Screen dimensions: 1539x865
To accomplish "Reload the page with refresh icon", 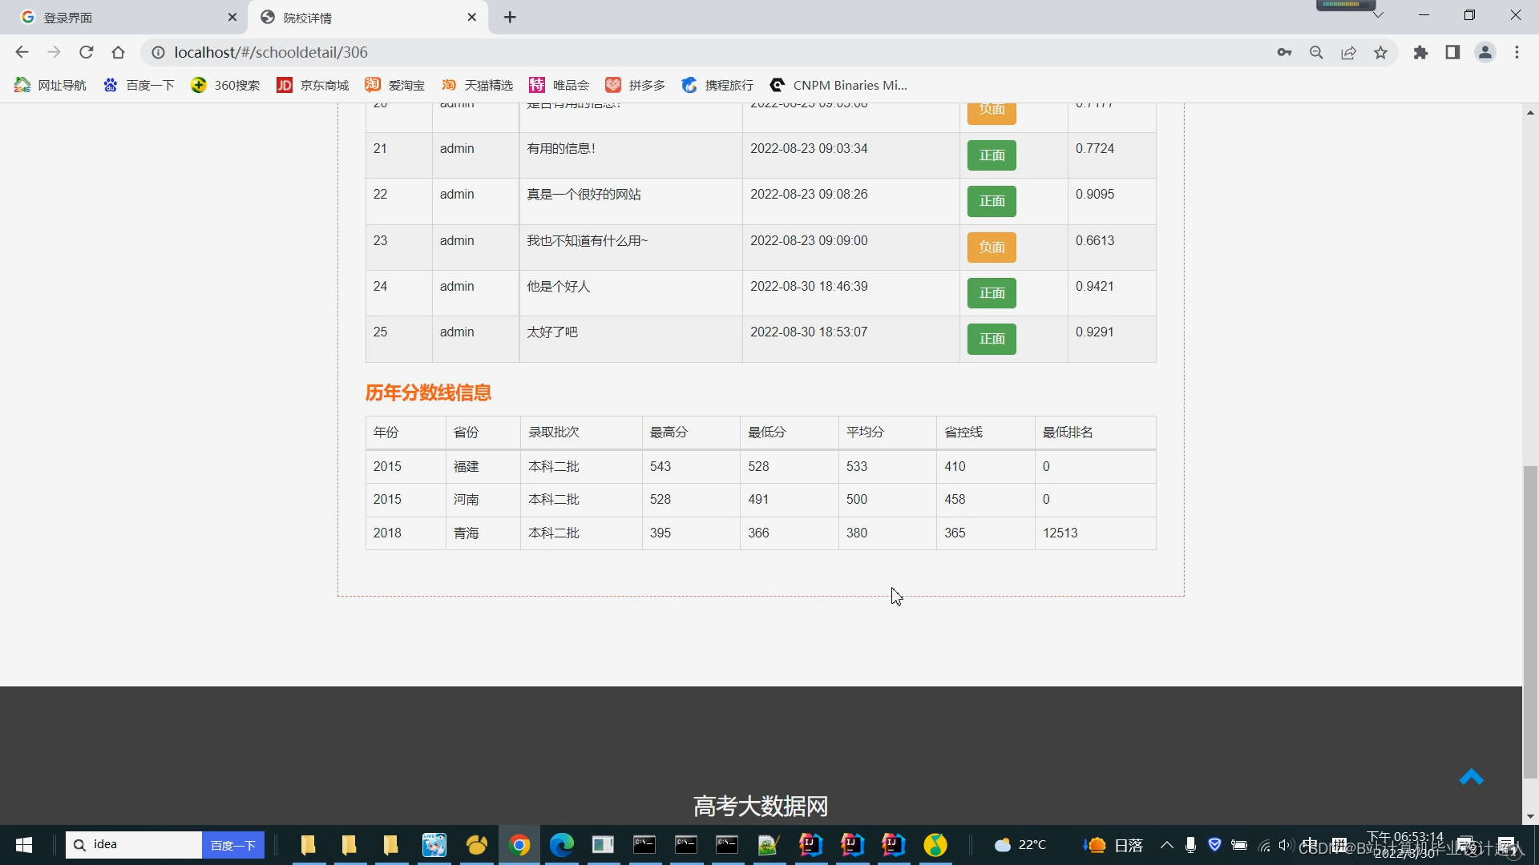I will click(87, 53).
